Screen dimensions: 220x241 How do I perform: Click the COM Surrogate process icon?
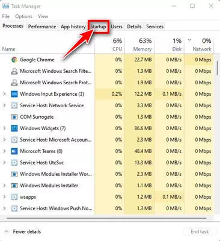[14, 117]
